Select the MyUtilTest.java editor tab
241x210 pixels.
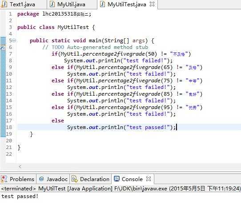pos(127,4)
